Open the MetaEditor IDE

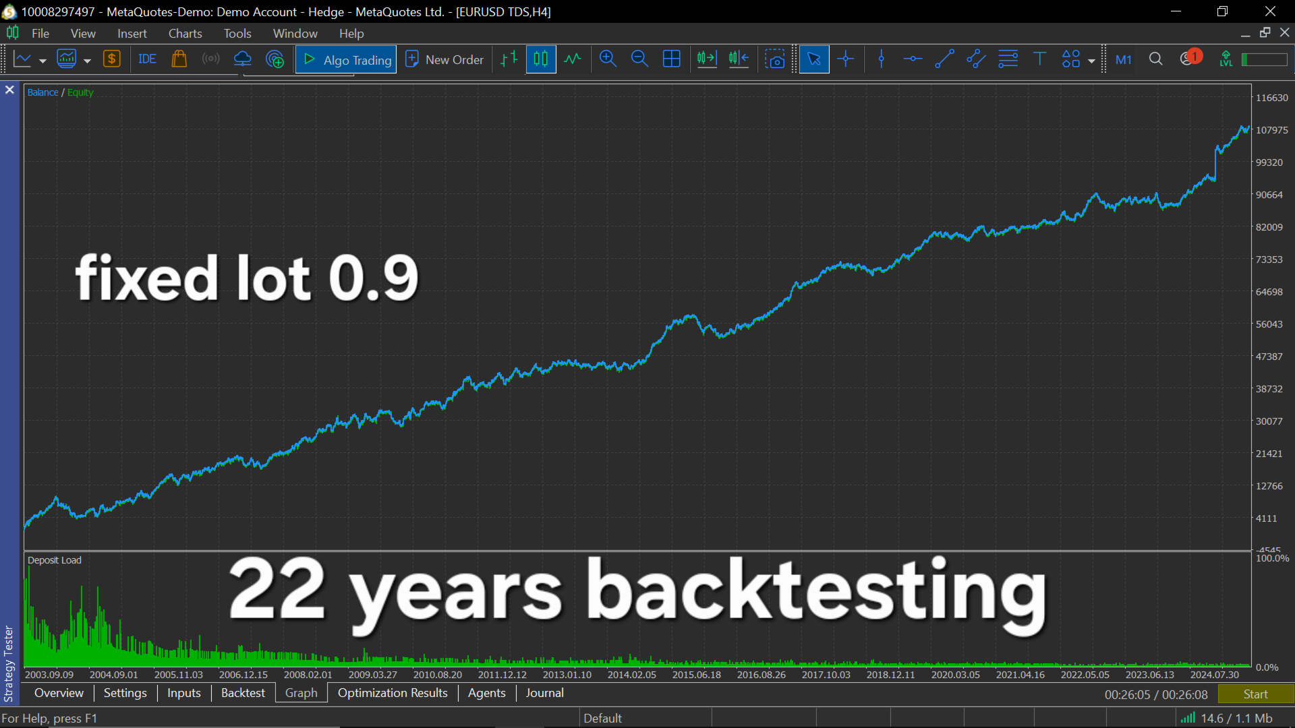click(x=147, y=59)
